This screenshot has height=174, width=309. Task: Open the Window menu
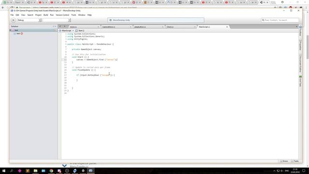82,15
